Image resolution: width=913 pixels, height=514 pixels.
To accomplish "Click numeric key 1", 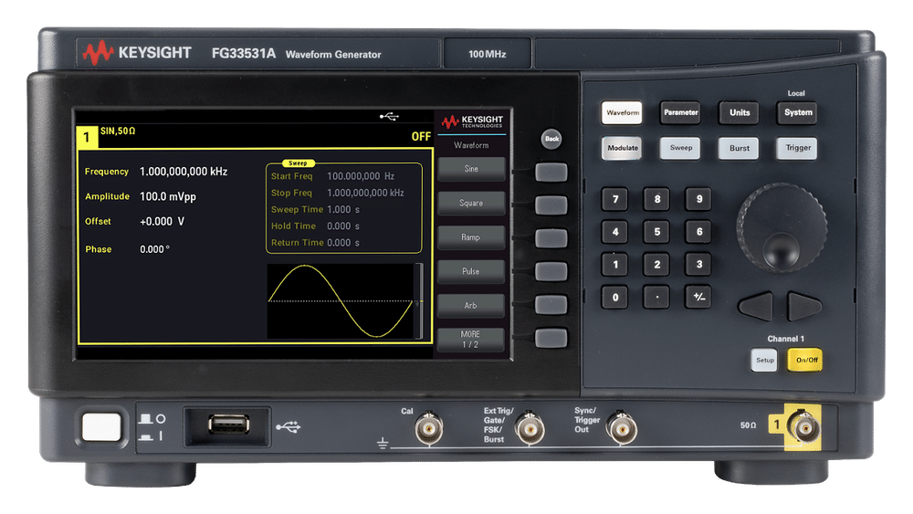I will coord(614,264).
